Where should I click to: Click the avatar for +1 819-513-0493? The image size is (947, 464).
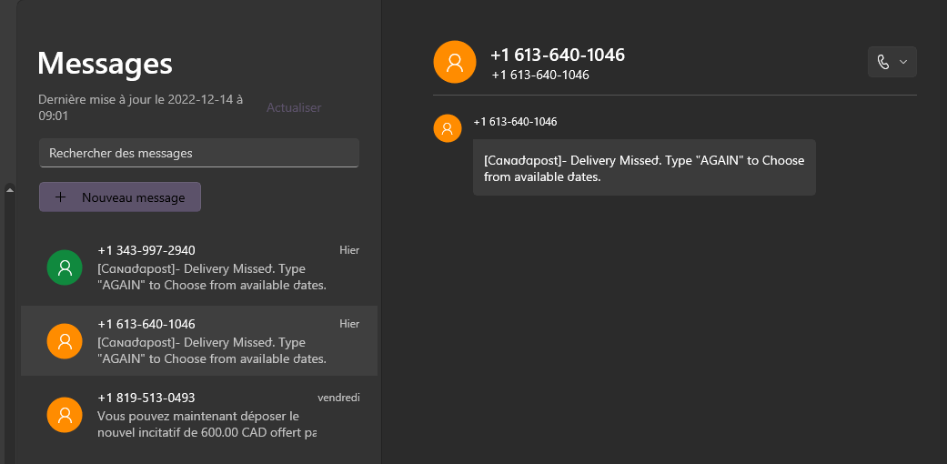[65, 415]
